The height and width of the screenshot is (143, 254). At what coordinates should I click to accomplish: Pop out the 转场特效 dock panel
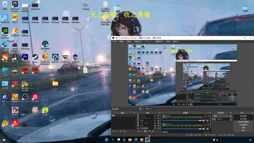click(x=231, y=113)
